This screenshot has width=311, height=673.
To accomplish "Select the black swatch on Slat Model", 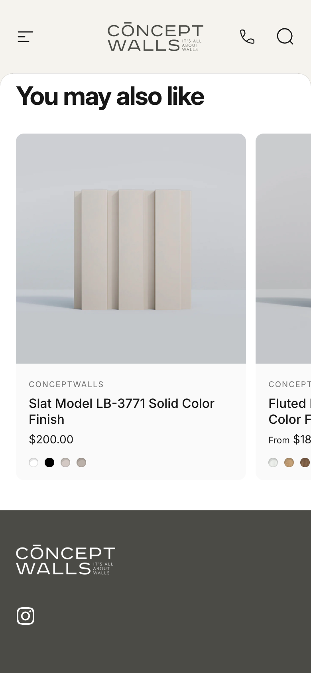I will click(49, 462).
